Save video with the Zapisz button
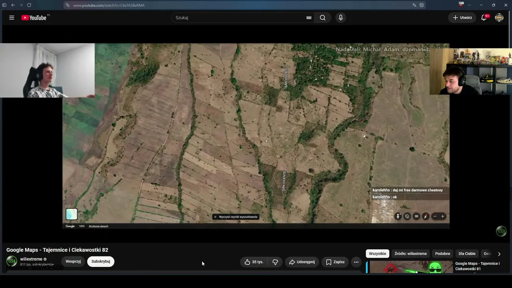512x288 pixels. 335,262
